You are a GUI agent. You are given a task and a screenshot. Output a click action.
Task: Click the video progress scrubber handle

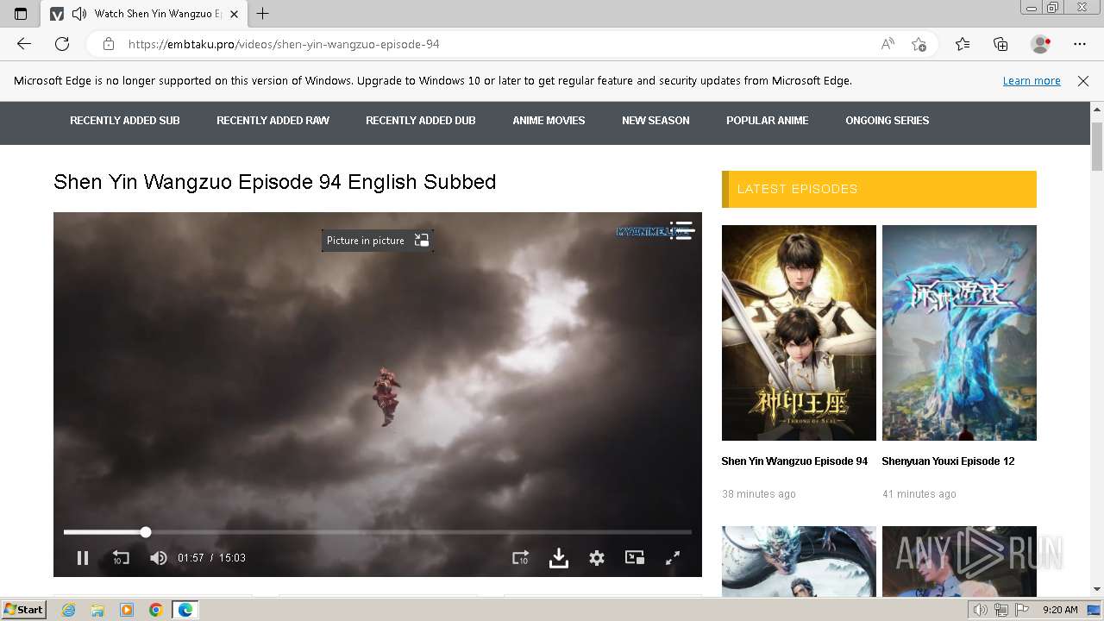click(146, 532)
